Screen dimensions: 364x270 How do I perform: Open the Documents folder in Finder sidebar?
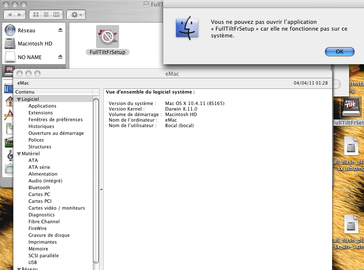click(x=9, y=128)
